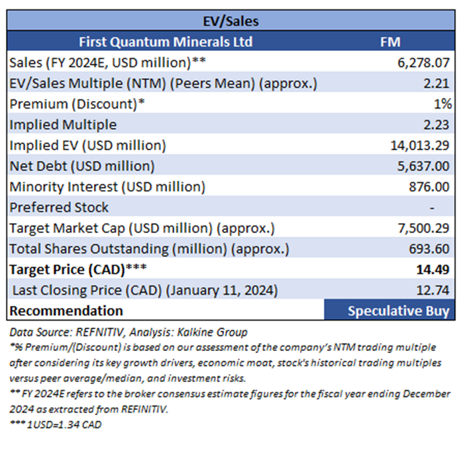Click the FY 2024E broker consensus footnote

tap(230, 401)
